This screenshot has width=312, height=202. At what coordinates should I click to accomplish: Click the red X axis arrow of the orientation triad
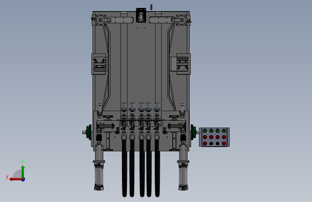coord(16,179)
